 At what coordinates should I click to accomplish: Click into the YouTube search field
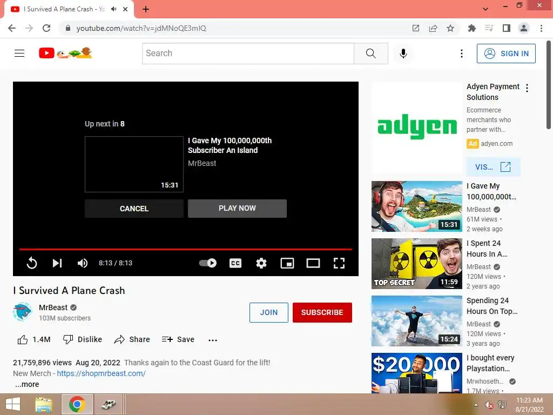click(x=248, y=53)
